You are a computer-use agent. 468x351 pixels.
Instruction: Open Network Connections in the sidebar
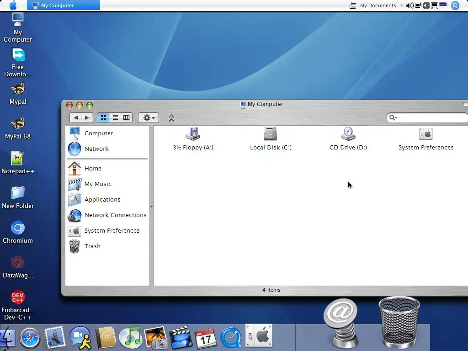click(x=107, y=215)
